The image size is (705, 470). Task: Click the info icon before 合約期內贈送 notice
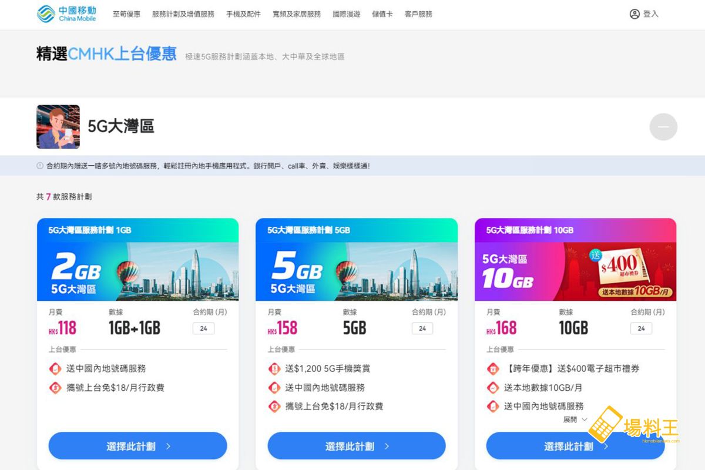40,166
